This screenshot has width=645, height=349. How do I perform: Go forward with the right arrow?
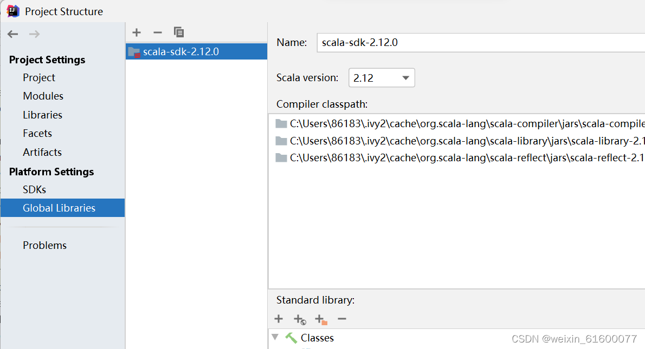[35, 34]
